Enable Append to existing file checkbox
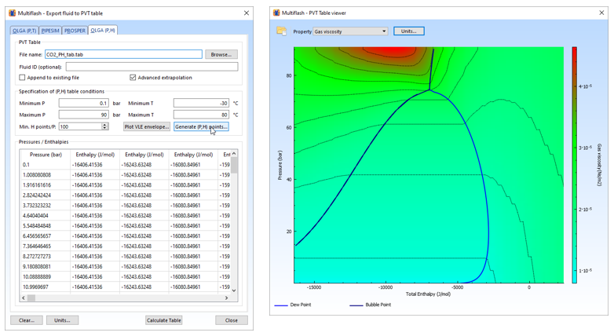Image resolution: width=614 pixels, height=336 pixels. click(22, 78)
